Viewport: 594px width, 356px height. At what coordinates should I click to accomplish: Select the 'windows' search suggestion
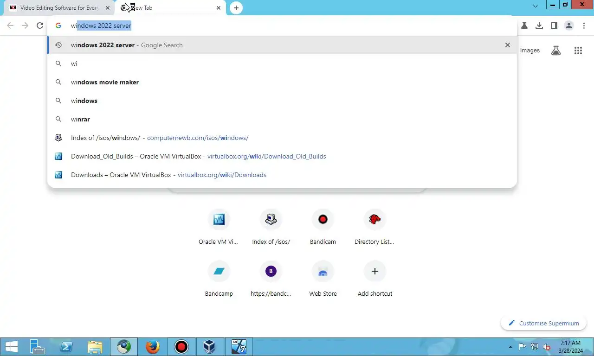(282, 101)
